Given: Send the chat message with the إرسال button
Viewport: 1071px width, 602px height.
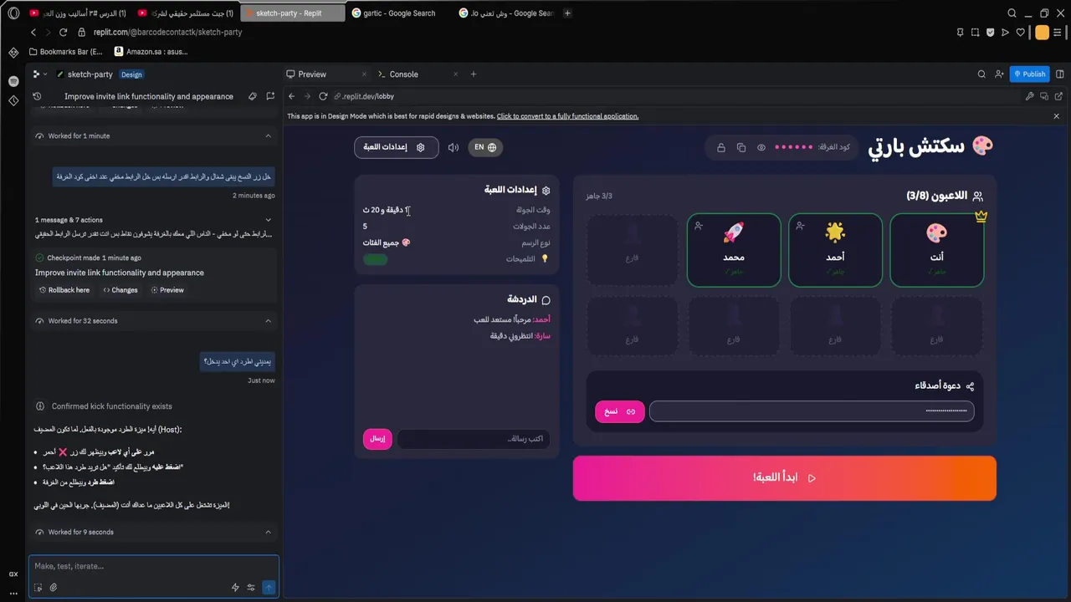Looking at the screenshot, I should pyautogui.click(x=377, y=439).
